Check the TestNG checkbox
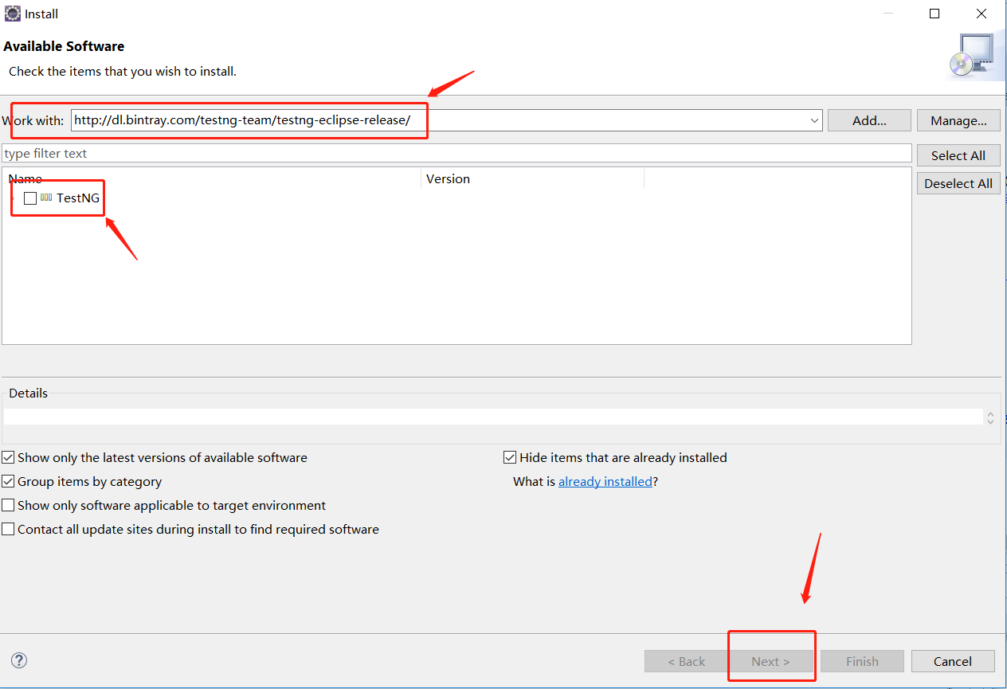 [x=30, y=198]
